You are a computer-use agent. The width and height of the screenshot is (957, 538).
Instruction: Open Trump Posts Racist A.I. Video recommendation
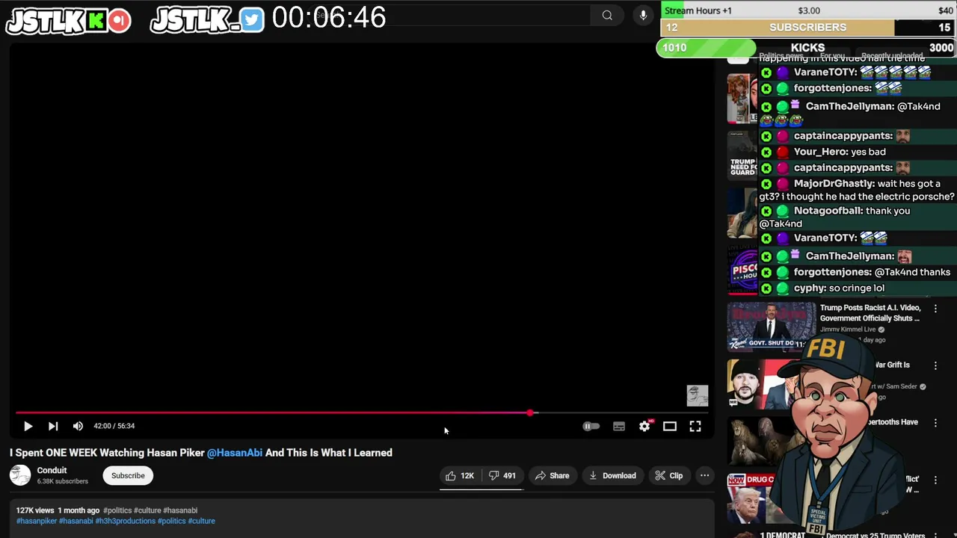[x=870, y=312]
